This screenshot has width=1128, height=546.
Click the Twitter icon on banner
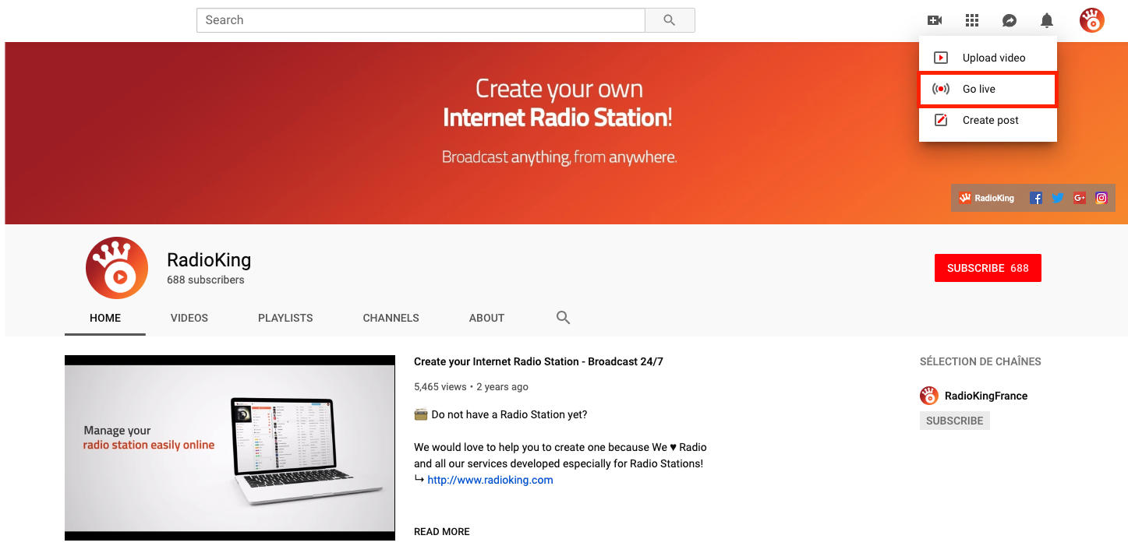point(1057,198)
